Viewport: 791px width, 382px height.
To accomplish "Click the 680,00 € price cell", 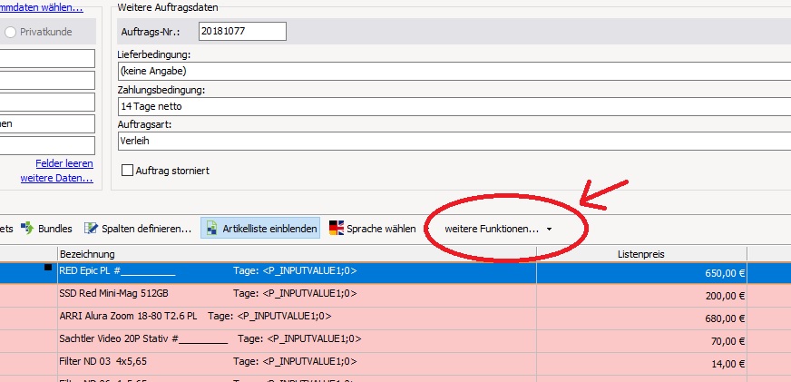I will 641,318.
